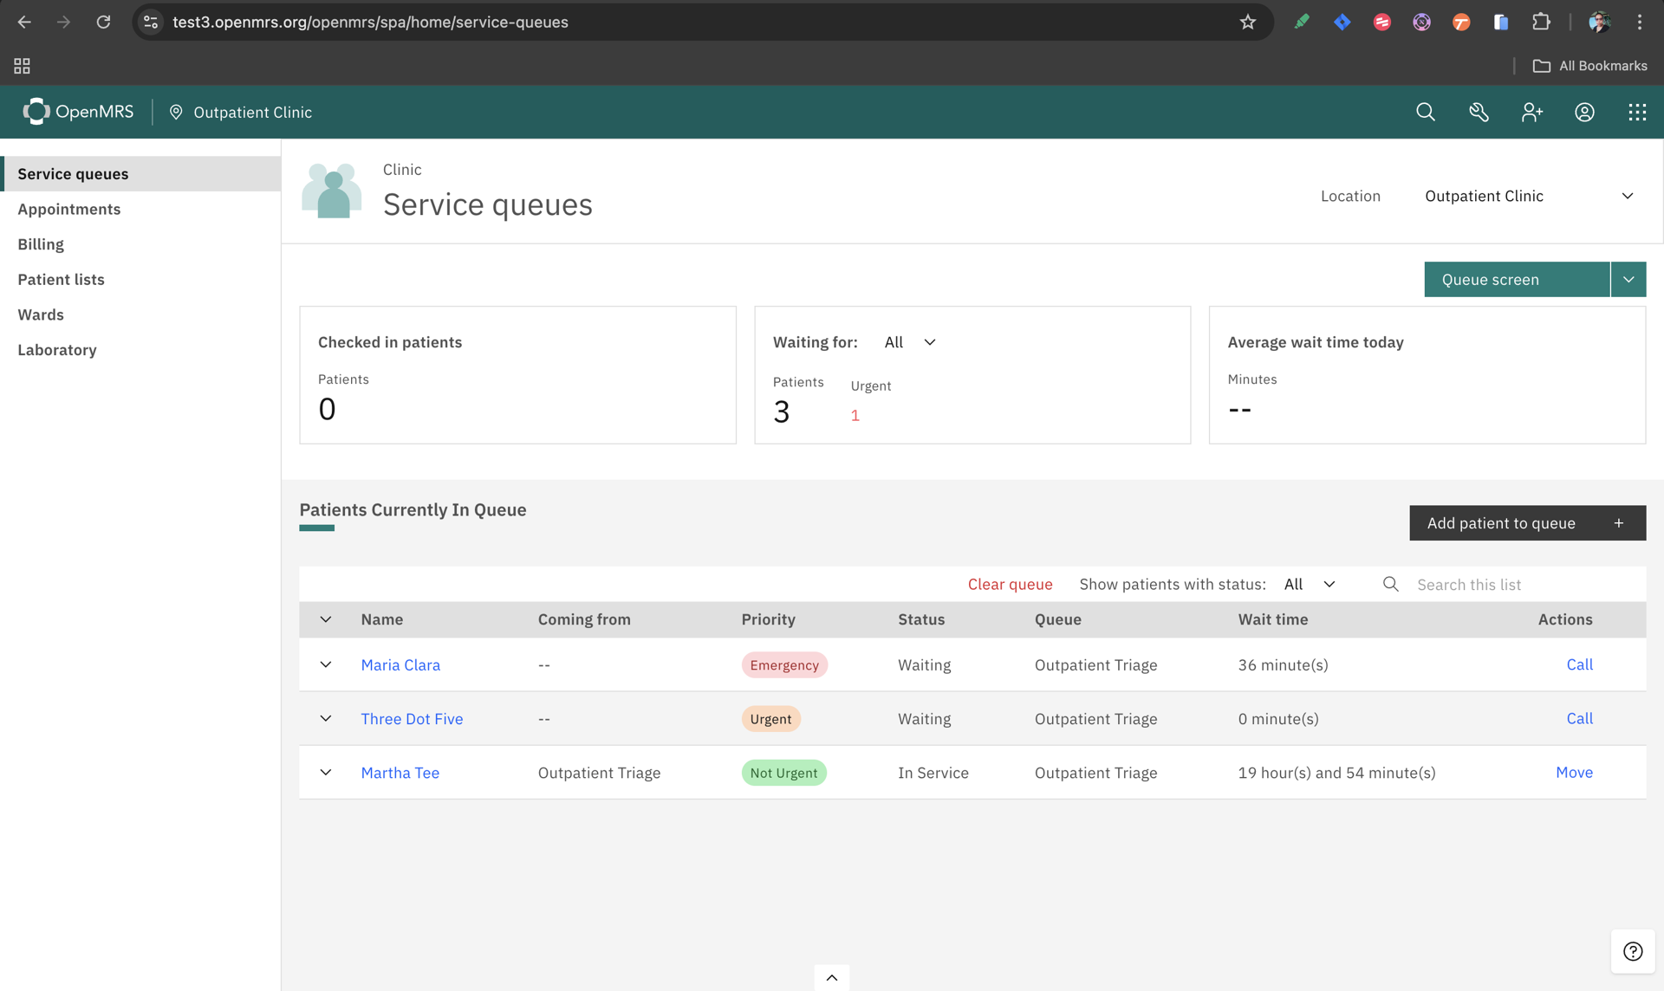1664x991 pixels.
Task: Click the add patient icon in header
Action: coord(1531,112)
